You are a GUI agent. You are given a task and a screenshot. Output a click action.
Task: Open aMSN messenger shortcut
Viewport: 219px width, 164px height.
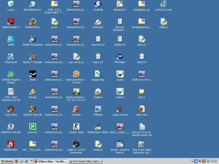(11, 41)
